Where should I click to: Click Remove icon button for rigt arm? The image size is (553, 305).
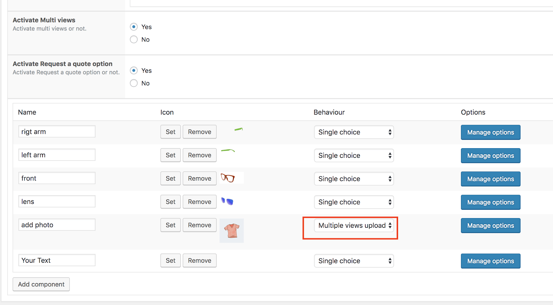coord(199,132)
